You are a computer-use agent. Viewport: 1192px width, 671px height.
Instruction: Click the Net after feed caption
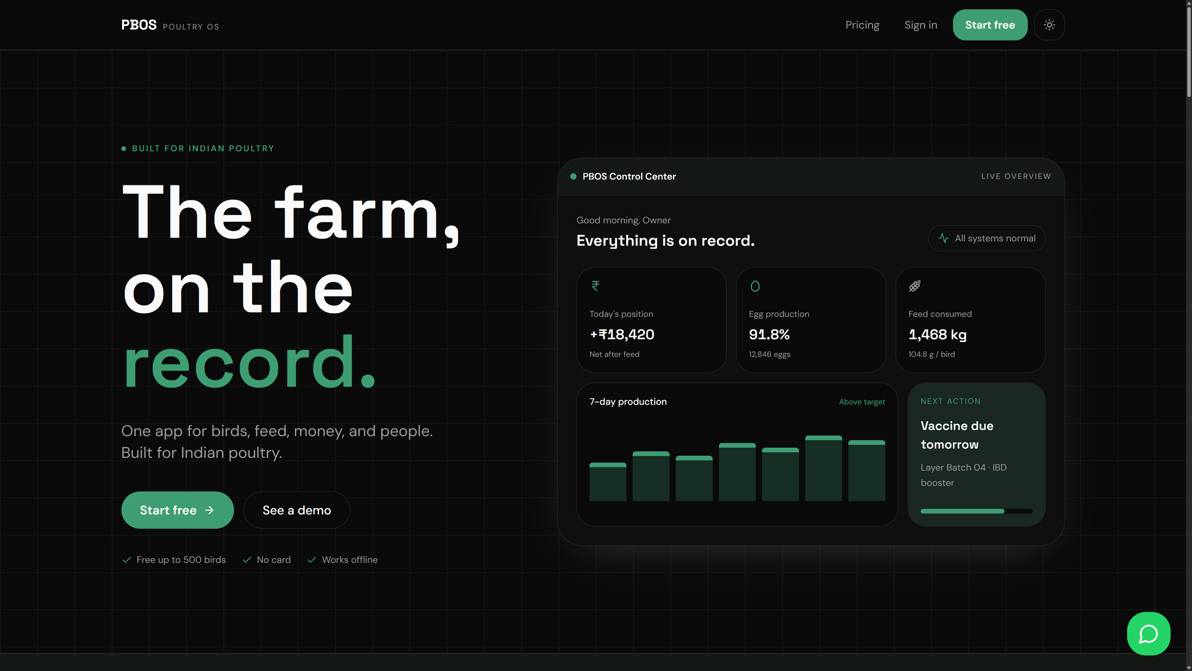point(614,354)
